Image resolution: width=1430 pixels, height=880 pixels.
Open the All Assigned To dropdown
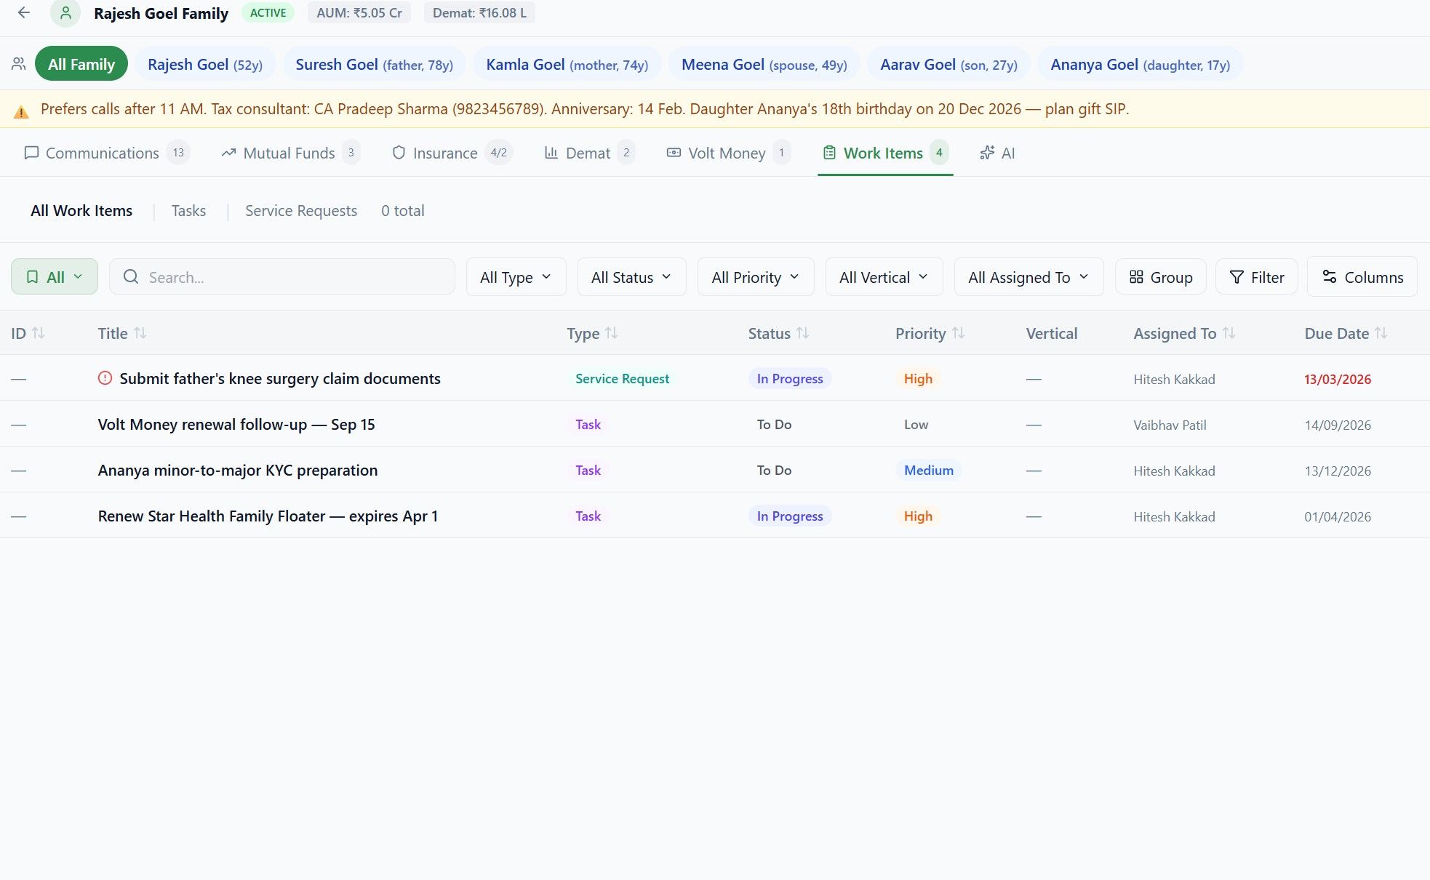[x=1028, y=277]
